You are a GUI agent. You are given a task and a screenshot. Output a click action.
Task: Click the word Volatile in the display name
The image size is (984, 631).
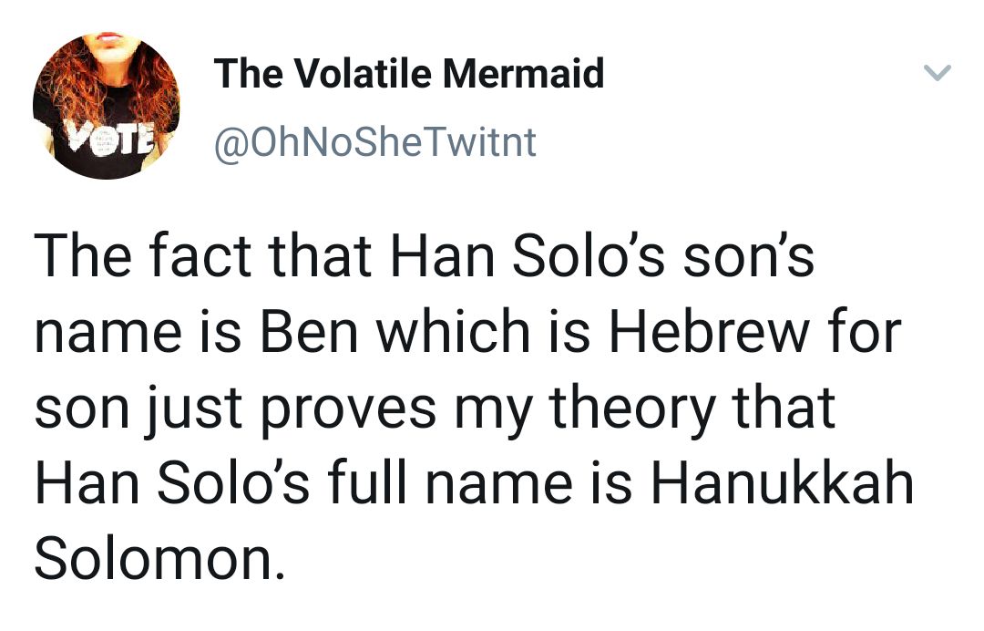pos(363,73)
